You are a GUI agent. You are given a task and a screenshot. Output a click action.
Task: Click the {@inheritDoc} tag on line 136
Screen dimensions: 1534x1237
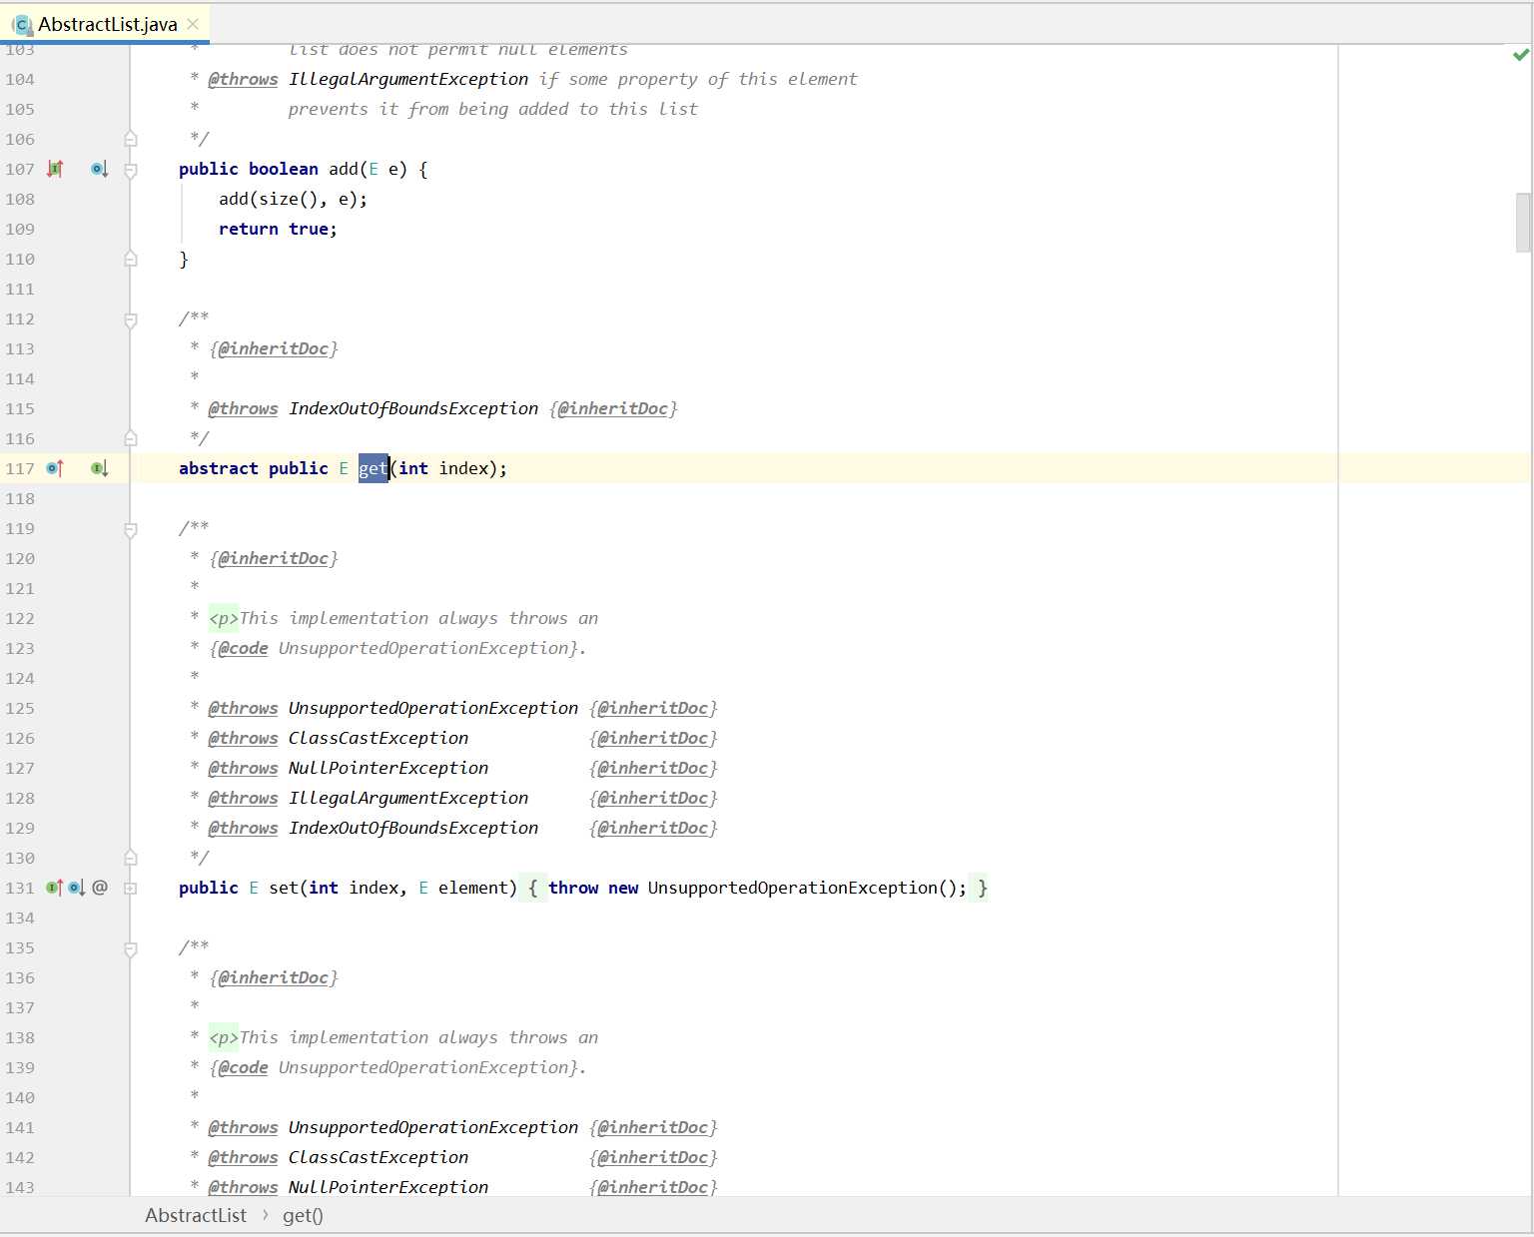[x=274, y=977]
